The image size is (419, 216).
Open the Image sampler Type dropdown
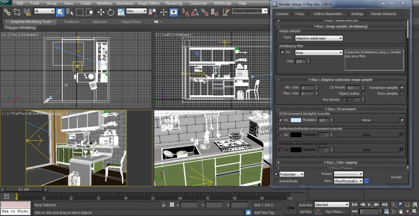pos(319,38)
